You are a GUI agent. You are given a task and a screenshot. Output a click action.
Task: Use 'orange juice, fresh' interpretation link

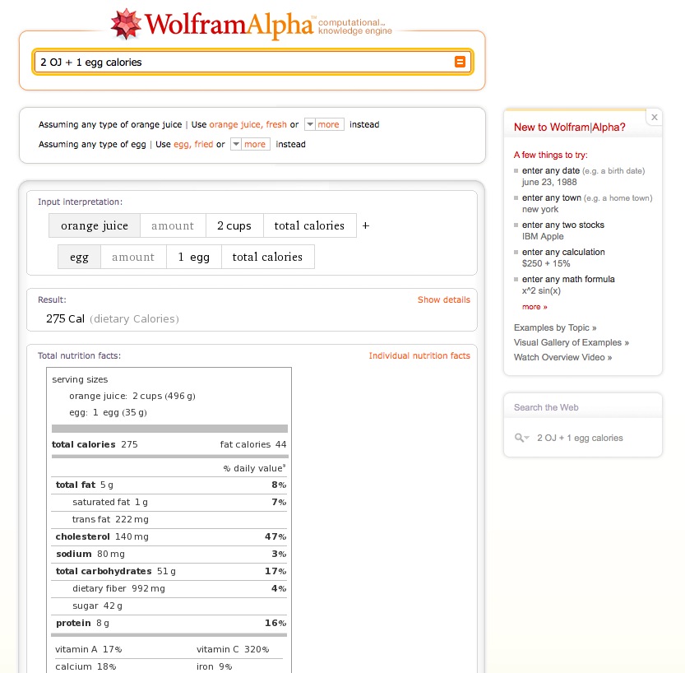[x=248, y=124]
